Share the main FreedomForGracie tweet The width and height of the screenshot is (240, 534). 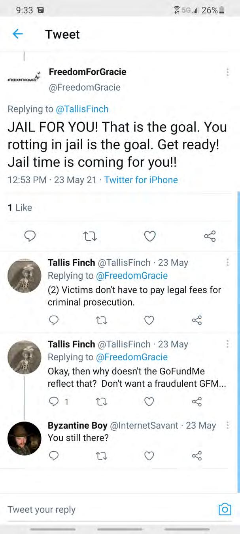(x=210, y=236)
